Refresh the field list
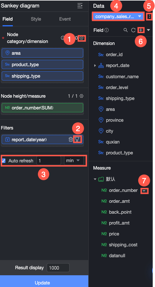This screenshot has width=155, height=287. coord(133,30)
